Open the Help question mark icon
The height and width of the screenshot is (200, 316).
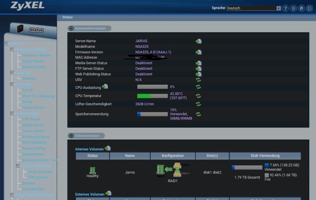tap(285, 8)
